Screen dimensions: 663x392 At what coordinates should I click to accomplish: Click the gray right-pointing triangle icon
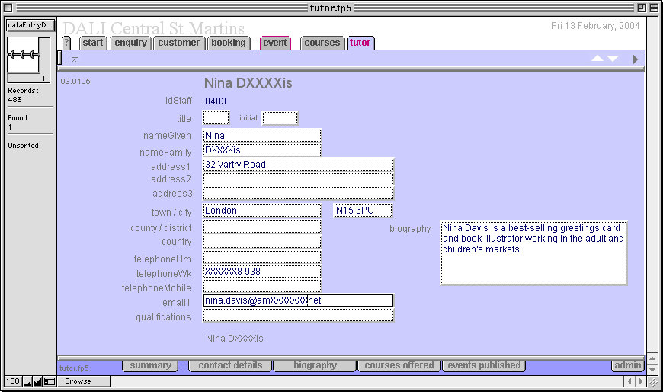pyautogui.click(x=636, y=59)
